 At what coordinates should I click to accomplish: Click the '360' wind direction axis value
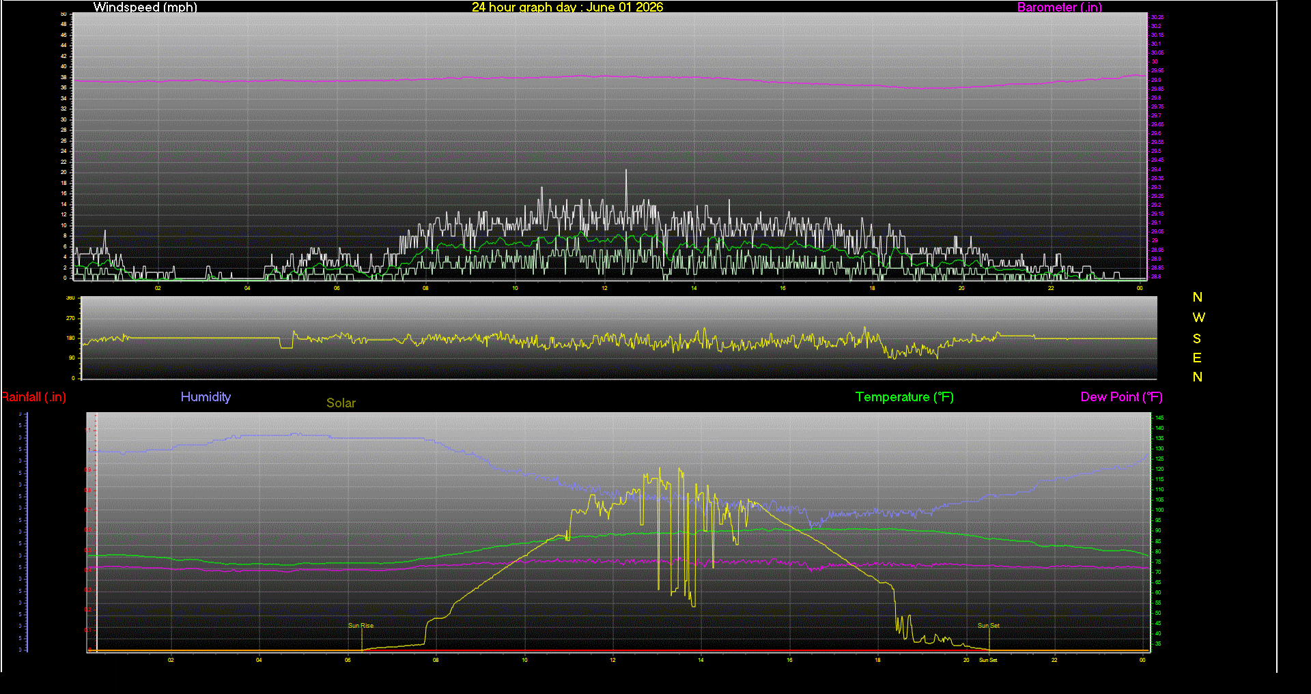point(70,298)
